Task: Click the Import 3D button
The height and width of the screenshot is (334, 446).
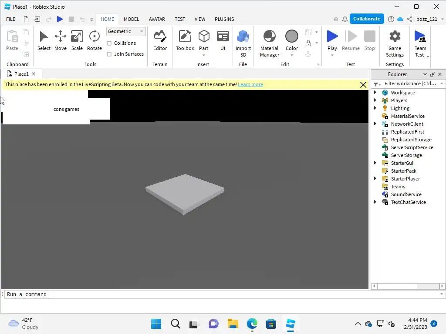Action: [x=243, y=43]
